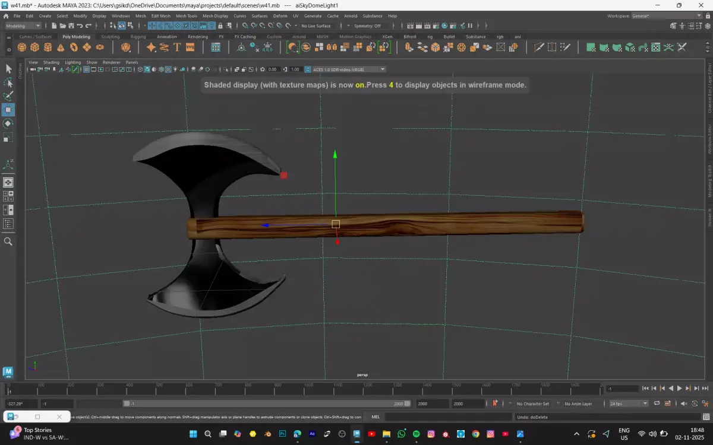Screen dimensions: 713x445
Task: Open the Modeling menu set dropdown
Action: pyautogui.click(x=23, y=26)
